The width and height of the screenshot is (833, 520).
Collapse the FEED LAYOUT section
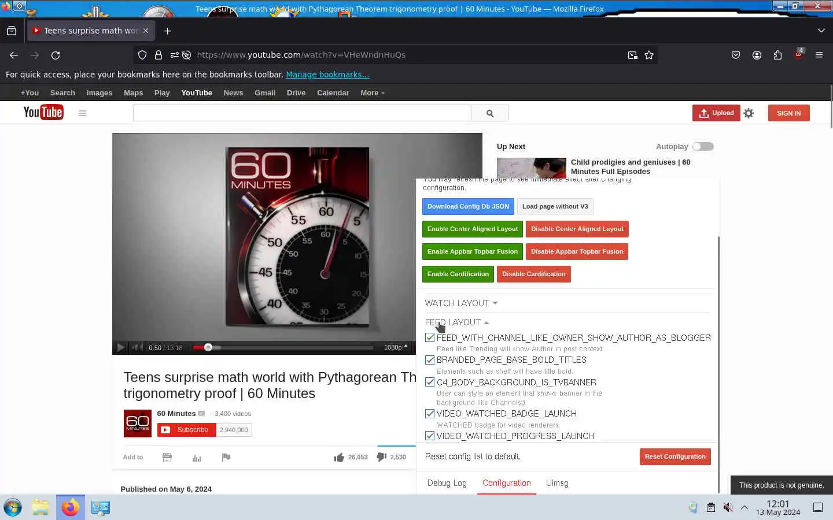click(x=457, y=322)
